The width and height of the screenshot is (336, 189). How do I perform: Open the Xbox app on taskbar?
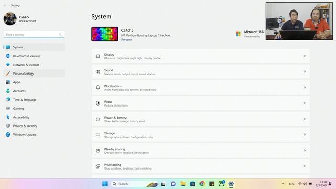point(222,184)
